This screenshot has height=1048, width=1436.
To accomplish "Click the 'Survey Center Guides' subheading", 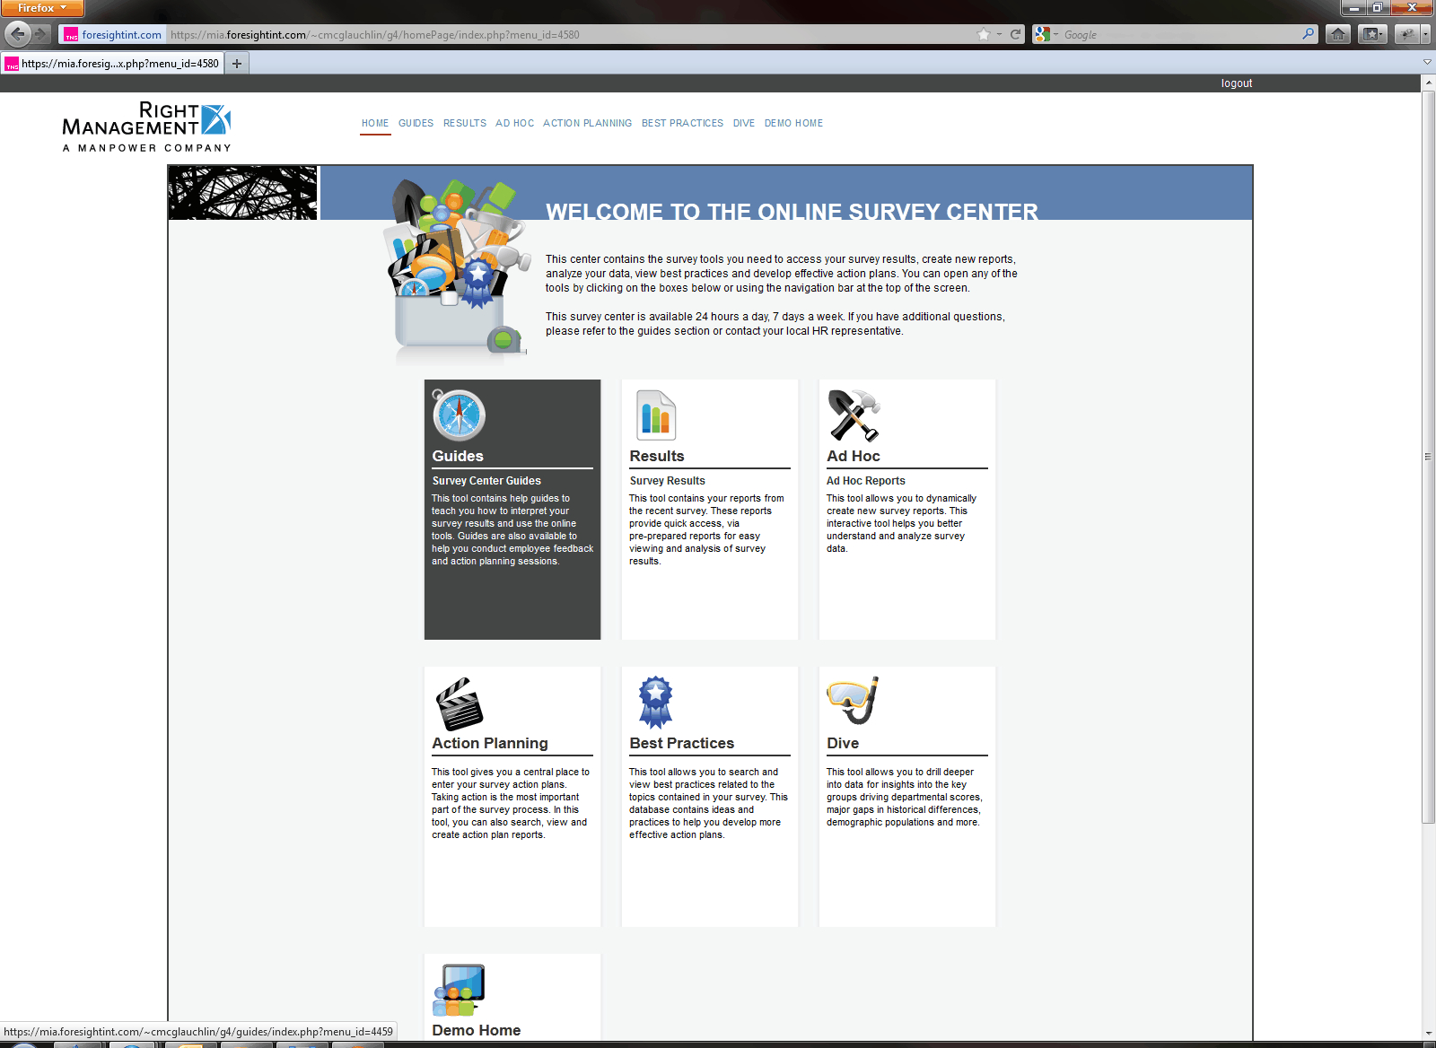I will (x=486, y=481).
